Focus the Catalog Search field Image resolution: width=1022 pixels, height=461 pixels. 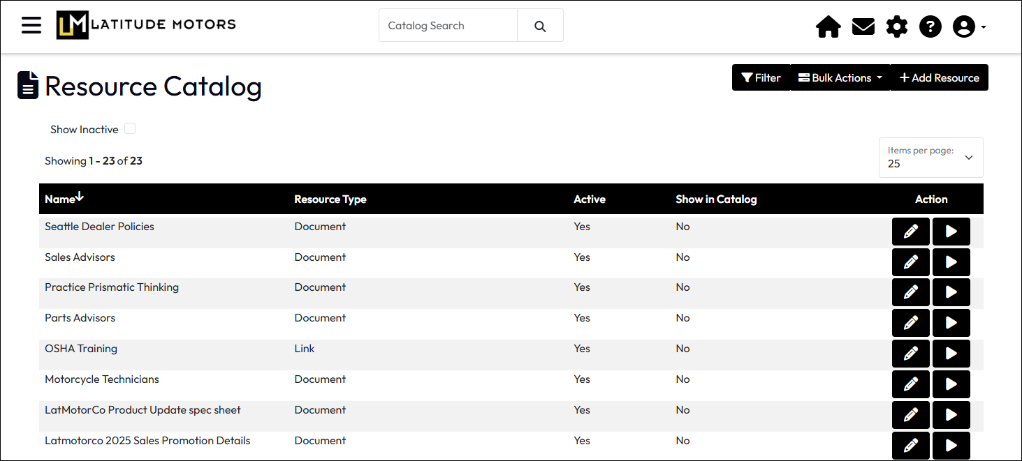coord(448,26)
